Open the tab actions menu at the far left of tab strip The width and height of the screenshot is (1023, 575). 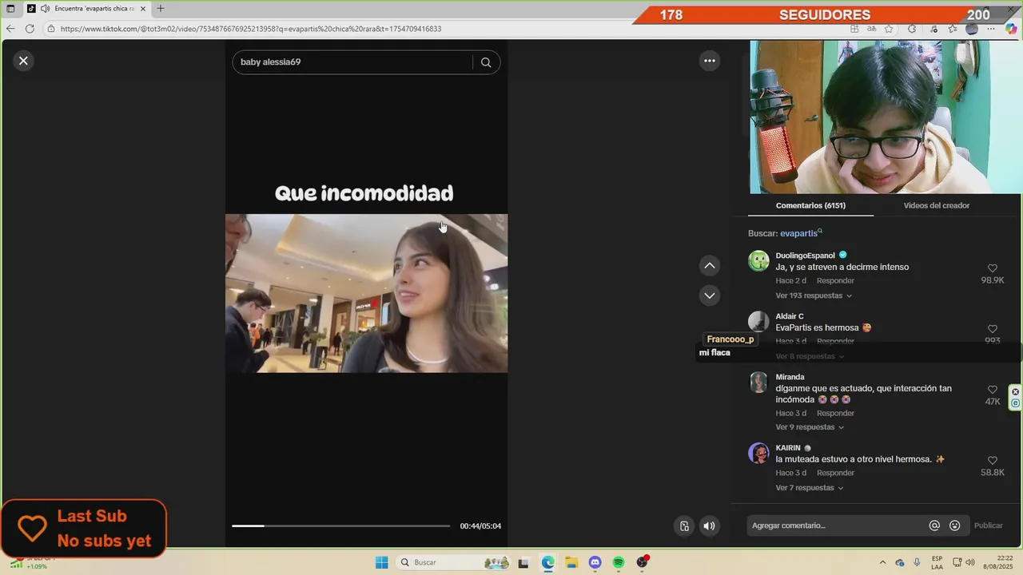pos(10,9)
